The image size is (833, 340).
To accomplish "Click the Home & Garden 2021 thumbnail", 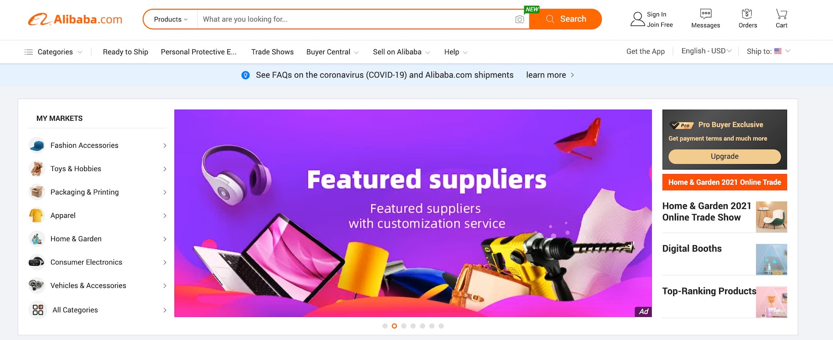I will tap(771, 217).
